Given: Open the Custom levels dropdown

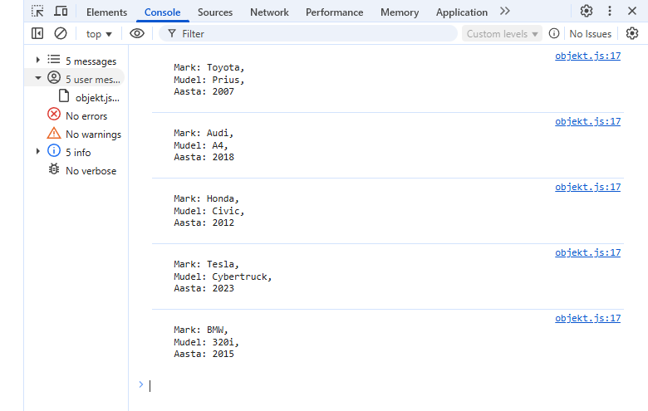Looking at the screenshot, I should pos(503,33).
